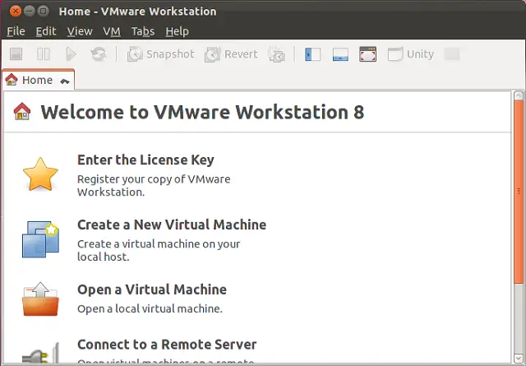526x366 pixels.
Task: Open the Snapshot Manager icon
Action: click(277, 55)
